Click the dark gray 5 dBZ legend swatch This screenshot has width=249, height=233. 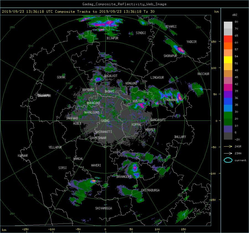point(228,136)
